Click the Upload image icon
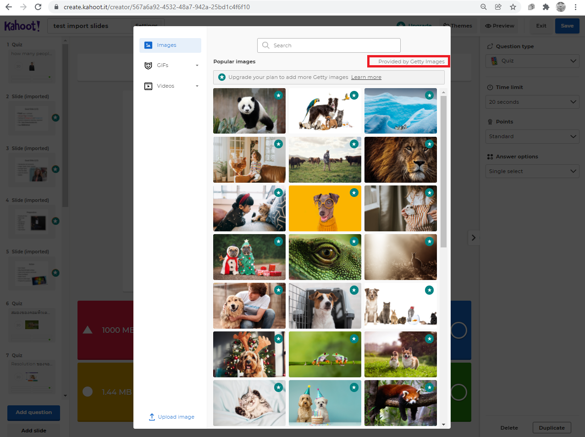This screenshot has width=585, height=437. pos(152,417)
